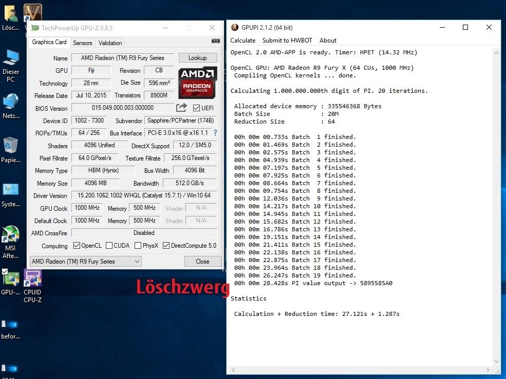
Task: Click the Memory Size field '4096 MB'
Action: 96,183
